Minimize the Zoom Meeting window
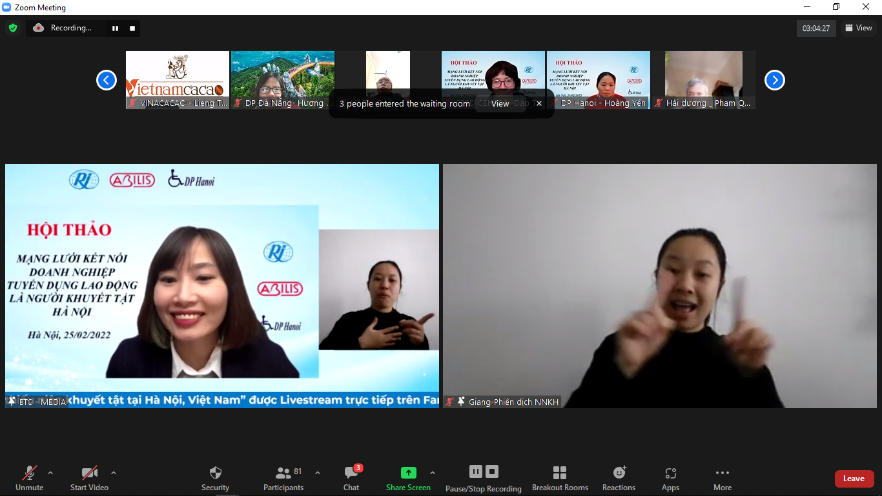The image size is (882, 496). (x=806, y=7)
